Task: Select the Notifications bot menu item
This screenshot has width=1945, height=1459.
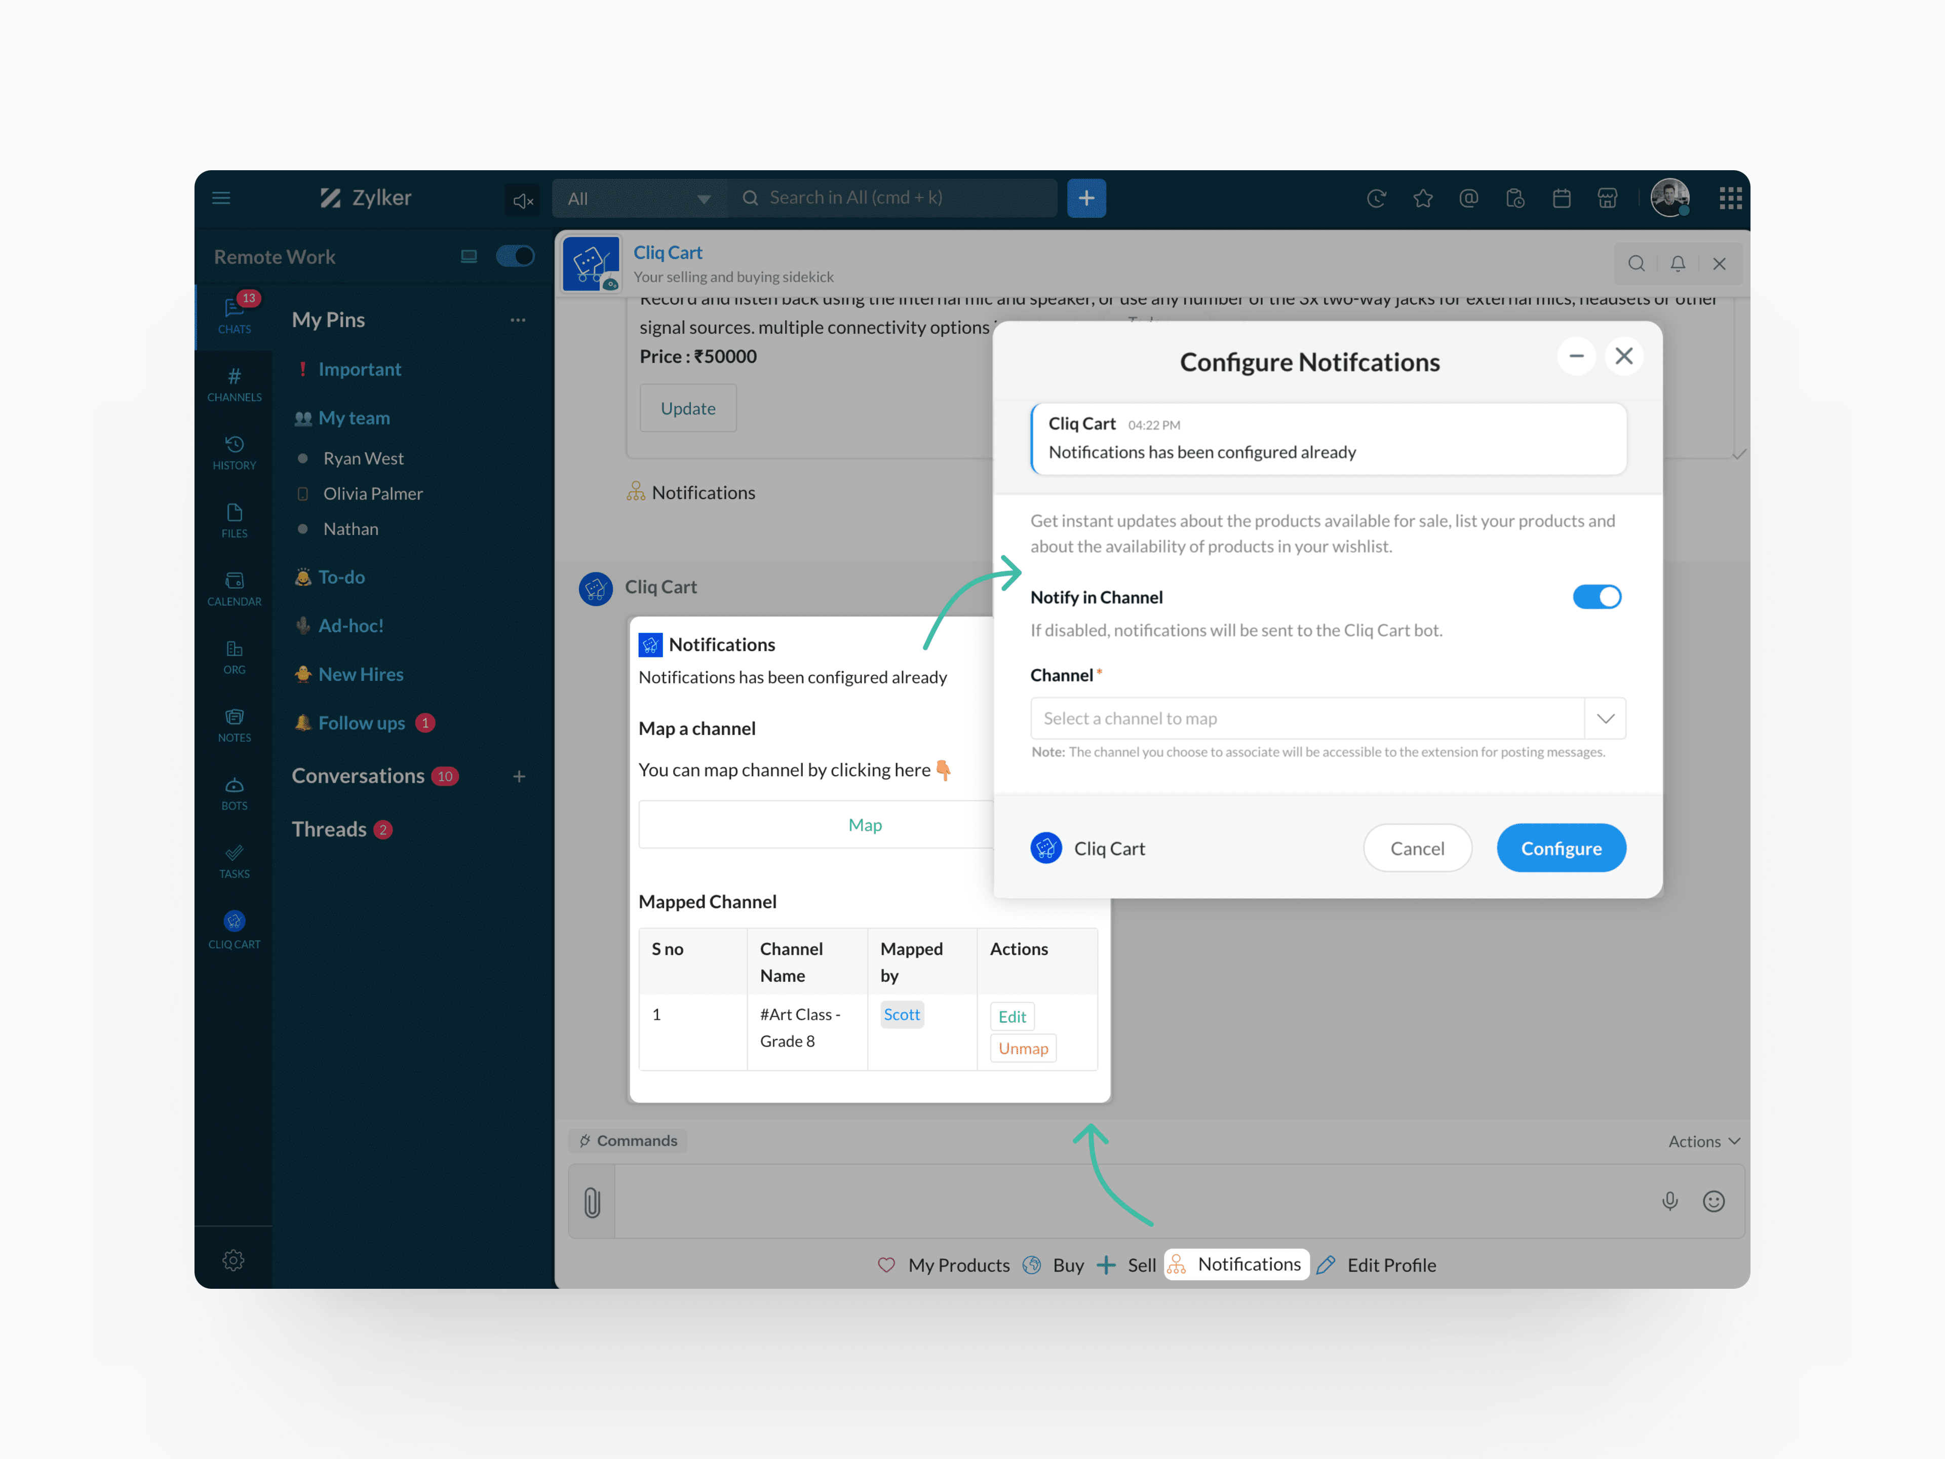Action: point(1236,1264)
